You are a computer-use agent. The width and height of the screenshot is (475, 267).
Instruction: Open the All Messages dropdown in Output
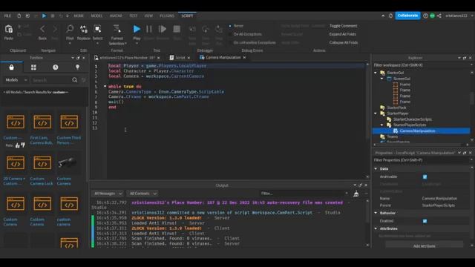click(108, 194)
